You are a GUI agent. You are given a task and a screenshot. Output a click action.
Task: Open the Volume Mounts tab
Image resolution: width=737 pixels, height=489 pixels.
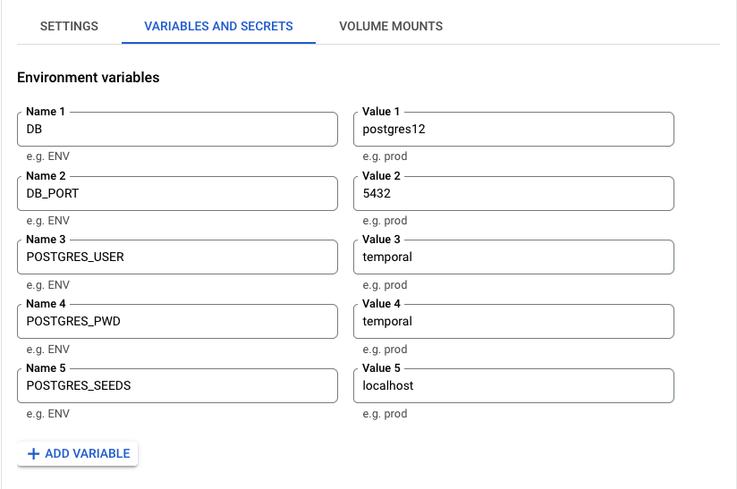(x=391, y=26)
